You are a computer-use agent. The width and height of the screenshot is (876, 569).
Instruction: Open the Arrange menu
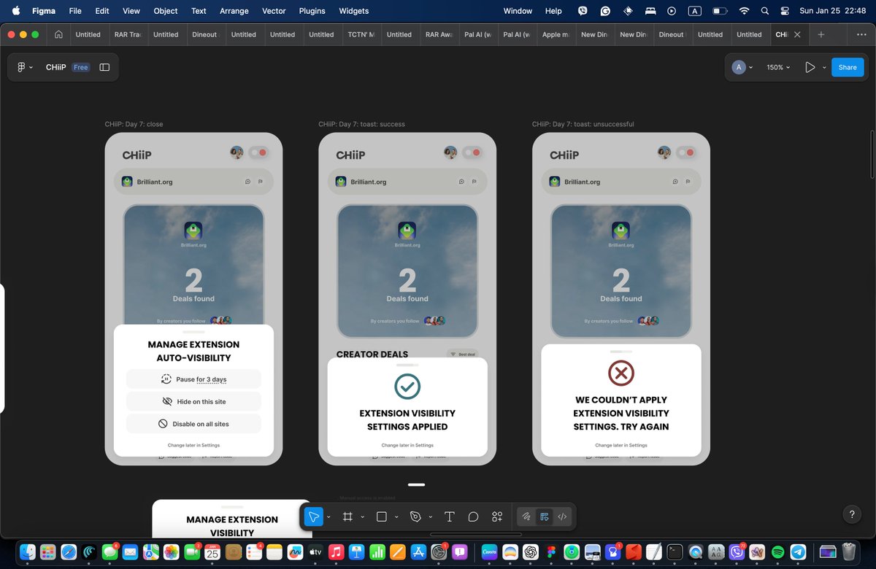(x=234, y=11)
